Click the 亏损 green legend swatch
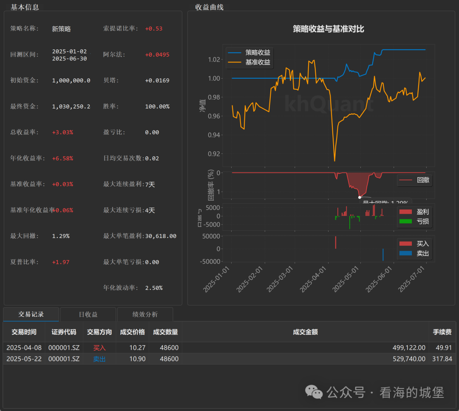Screen dimensions: 459x411 point(405,221)
